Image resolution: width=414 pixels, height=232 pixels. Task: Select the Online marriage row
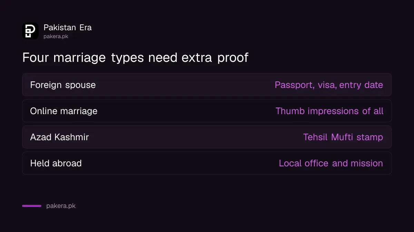207,111
